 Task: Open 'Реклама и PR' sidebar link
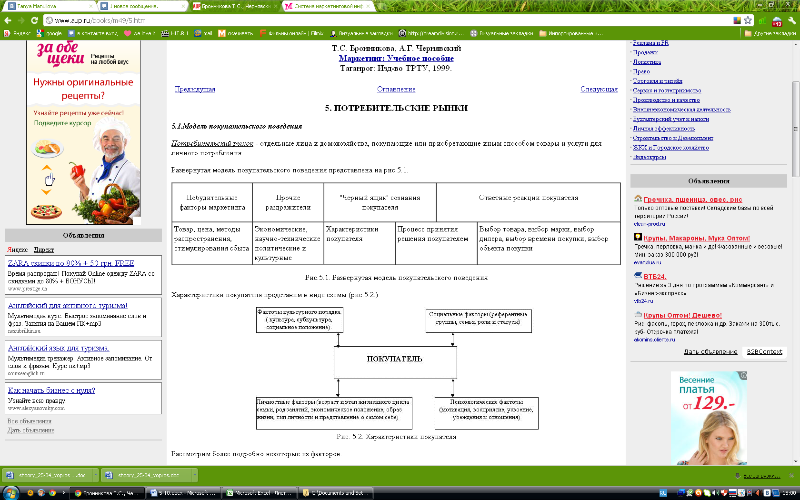pos(650,43)
